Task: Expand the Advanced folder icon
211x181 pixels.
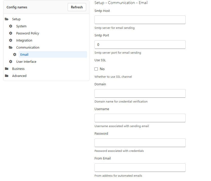Action: point(7,76)
